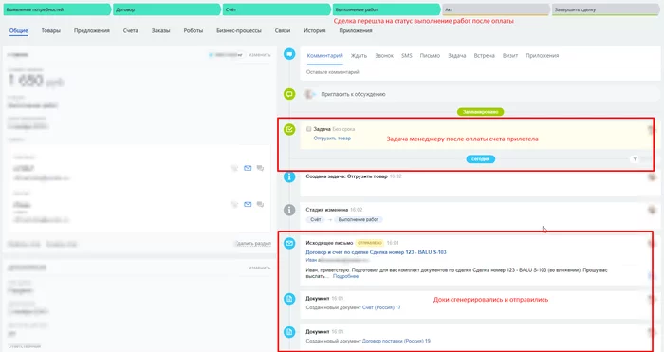Click the author avatar on the Задача entry
This screenshot has width=664, height=352.
point(653,130)
